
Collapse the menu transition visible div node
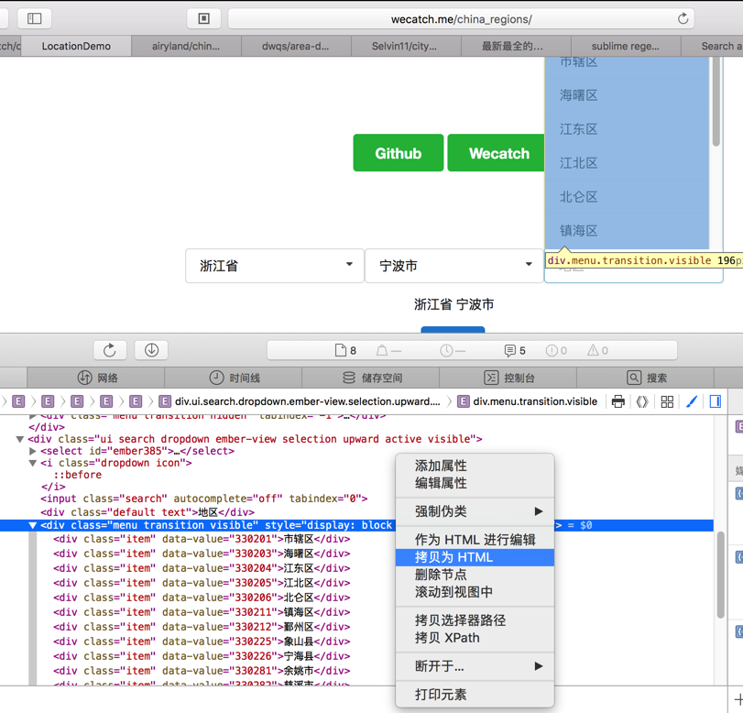[x=33, y=525]
